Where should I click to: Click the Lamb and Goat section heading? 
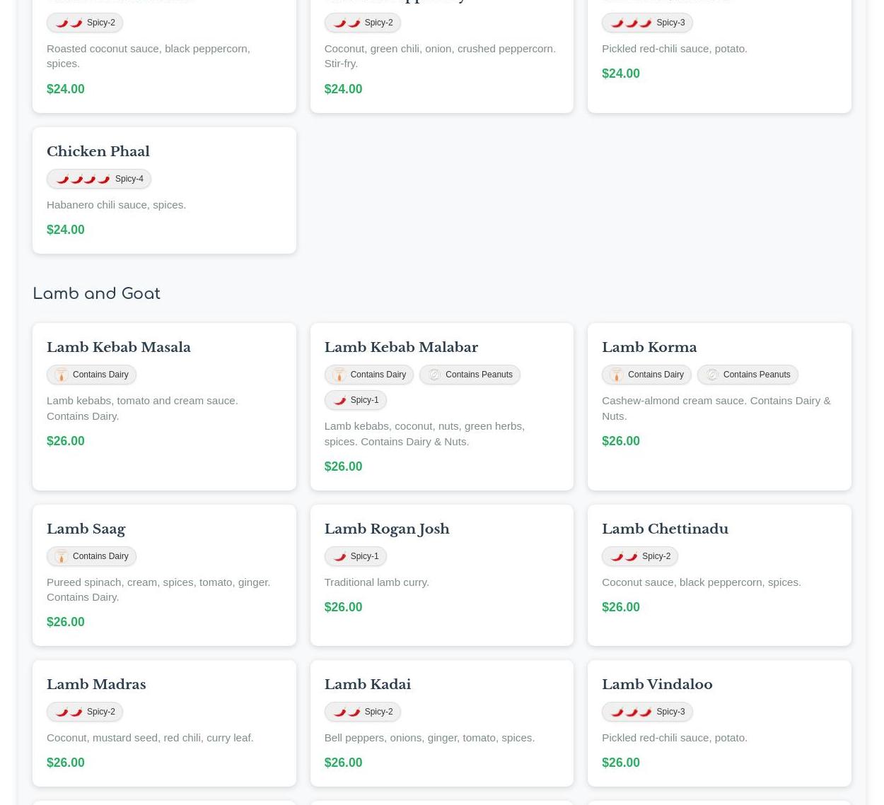[96, 293]
